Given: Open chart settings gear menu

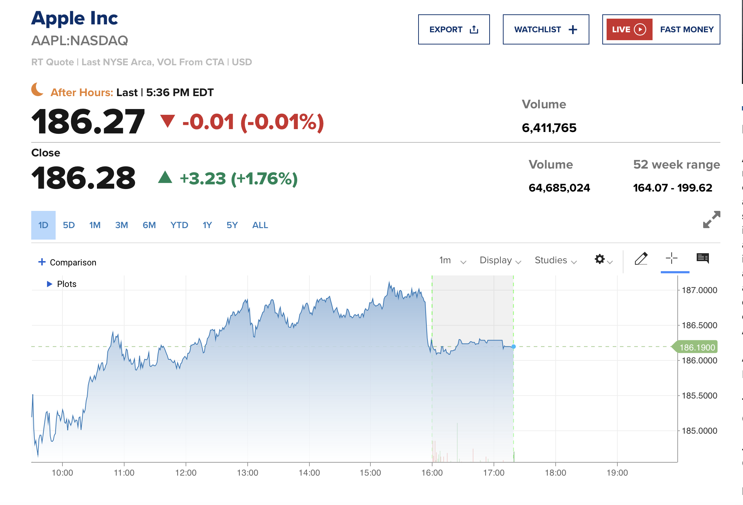Looking at the screenshot, I should [600, 259].
